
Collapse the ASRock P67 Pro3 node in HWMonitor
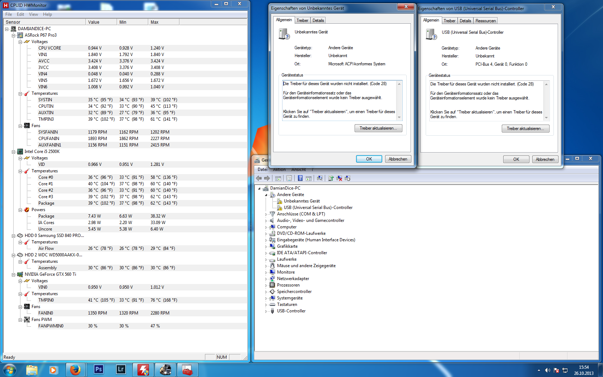(x=14, y=35)
